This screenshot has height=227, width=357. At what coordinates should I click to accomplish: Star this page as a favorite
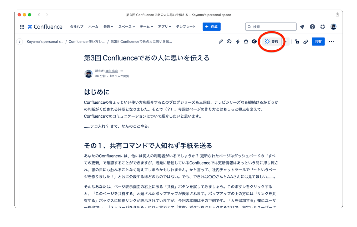[246, 41]
